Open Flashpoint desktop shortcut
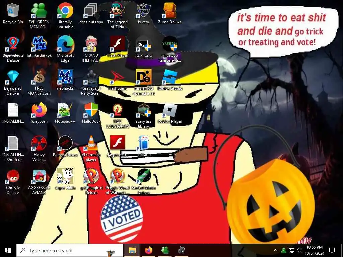Screen dimensions: 343x257 click(x=118, y=80)
